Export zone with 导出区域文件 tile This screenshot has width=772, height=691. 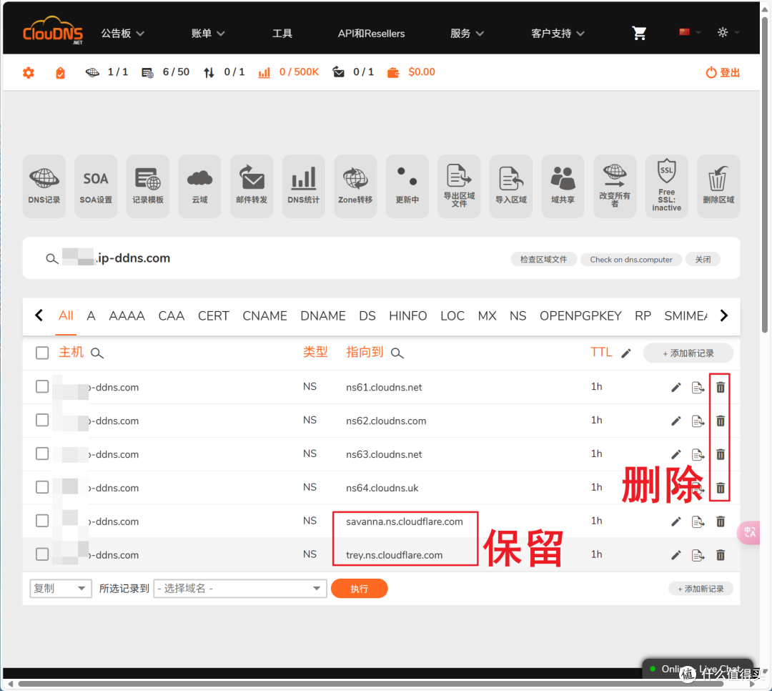pyautogui.click(x=459, y=186)
